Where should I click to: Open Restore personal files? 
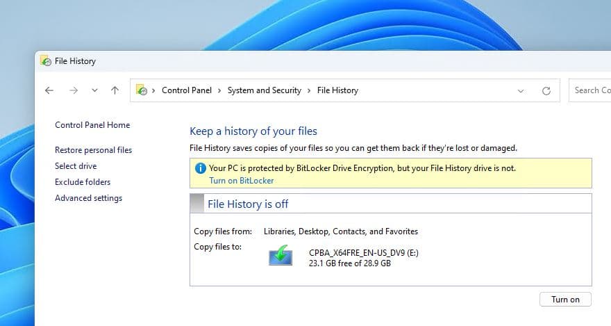tap(94, 150)
